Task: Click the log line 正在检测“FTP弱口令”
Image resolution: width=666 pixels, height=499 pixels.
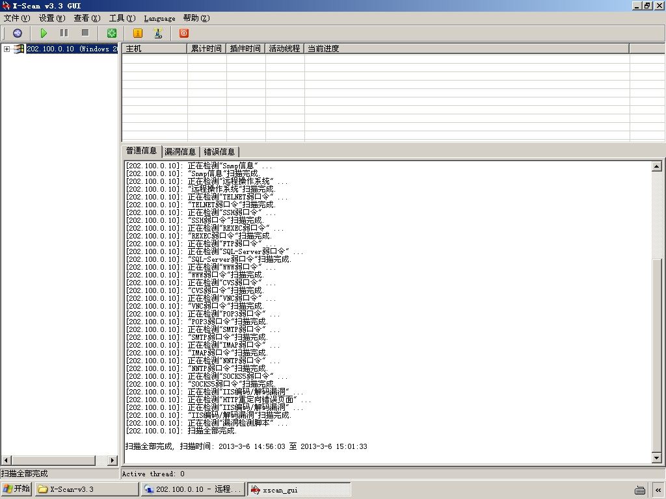Action: pos(200,244)
